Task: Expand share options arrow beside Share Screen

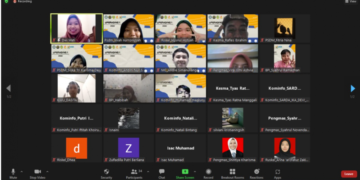Action: (195, 172)
